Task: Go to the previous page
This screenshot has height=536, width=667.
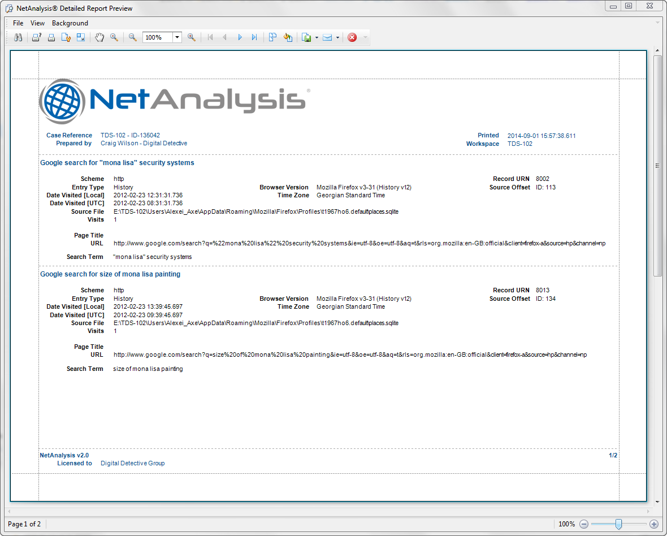Action: [x=224, y=37]
